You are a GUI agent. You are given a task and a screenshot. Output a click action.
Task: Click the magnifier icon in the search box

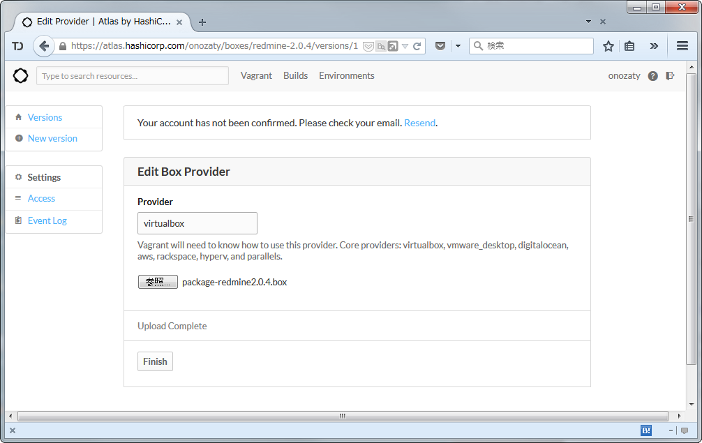click(x=478, y=45)
